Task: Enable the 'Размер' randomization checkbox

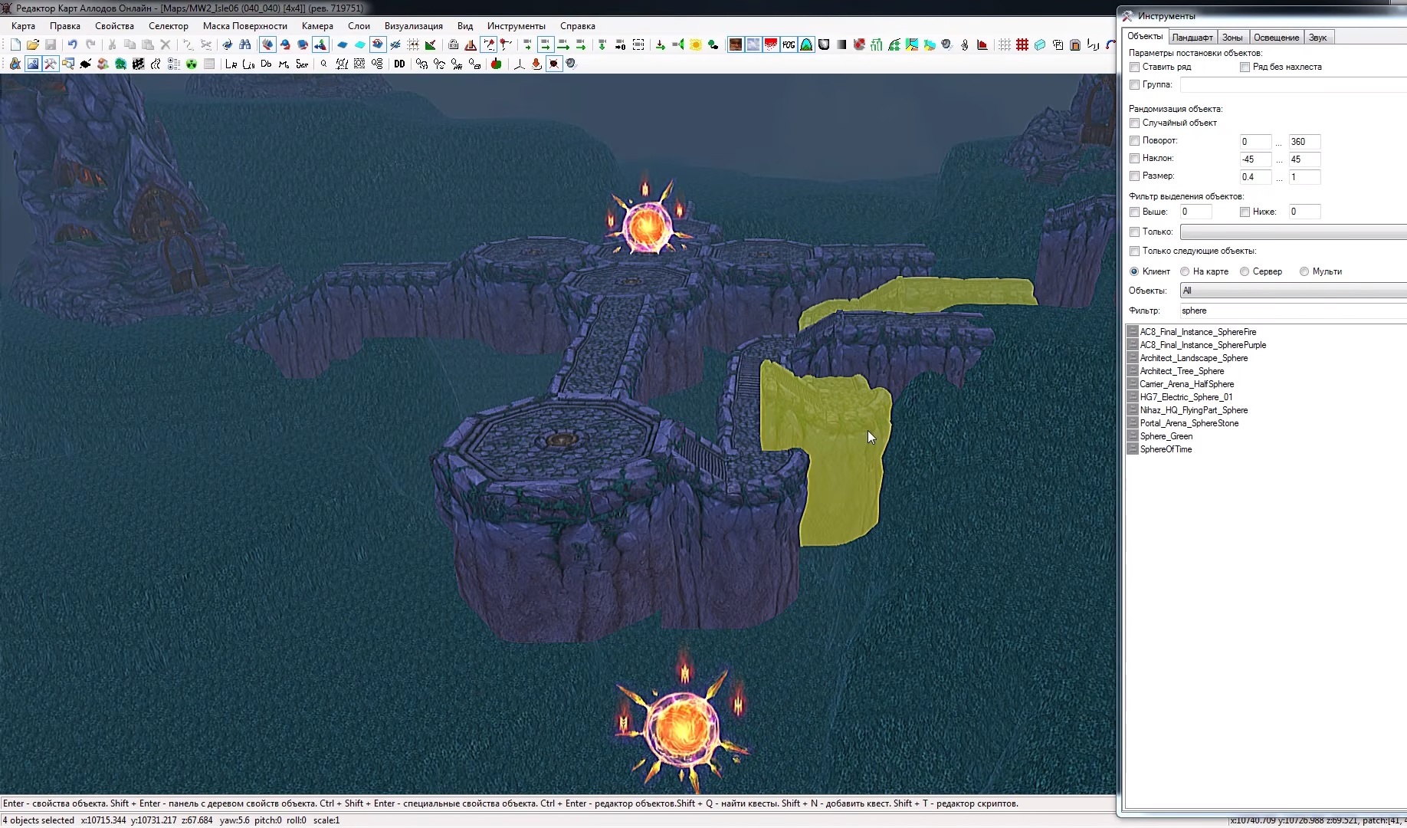Action: pos(1134,176)
